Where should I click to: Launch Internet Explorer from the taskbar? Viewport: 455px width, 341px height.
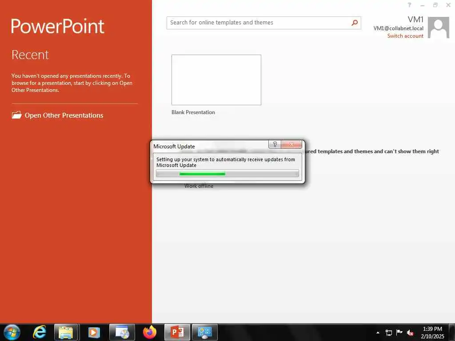coord(40,332)
